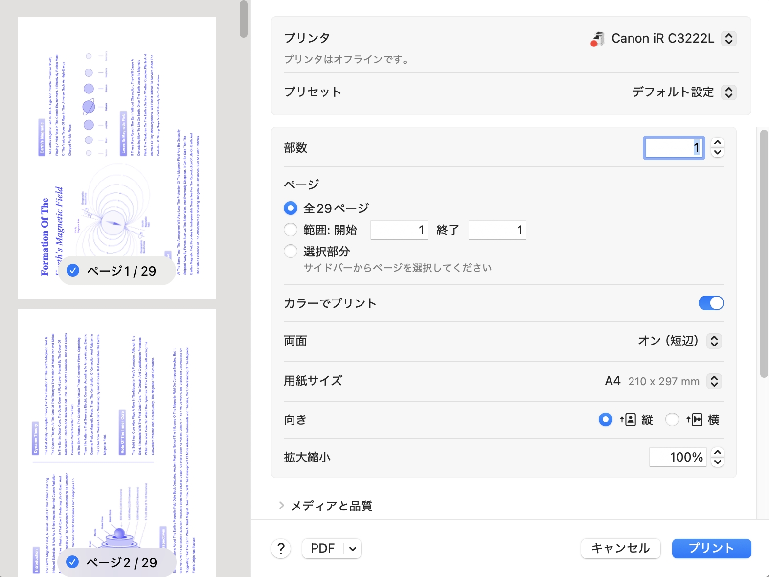Click the サイドバーからページを選択してください hint

coord(398,268)
